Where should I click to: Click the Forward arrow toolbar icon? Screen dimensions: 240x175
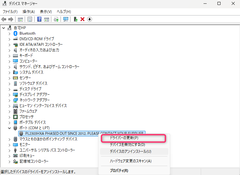tap(11, 19)
